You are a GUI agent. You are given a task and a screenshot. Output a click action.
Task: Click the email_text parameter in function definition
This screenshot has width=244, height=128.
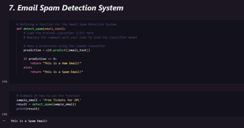pos(53,29)
